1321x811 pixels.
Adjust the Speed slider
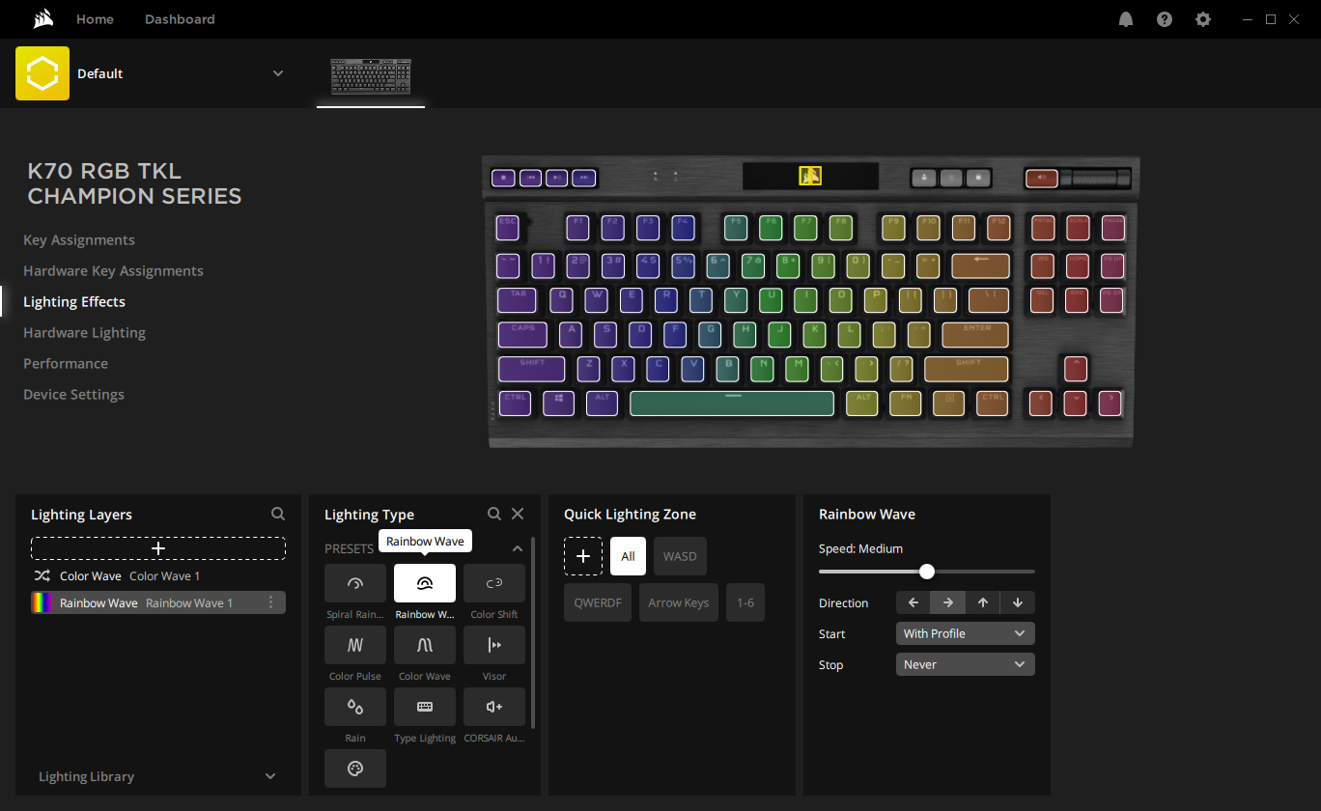[927, 572]
